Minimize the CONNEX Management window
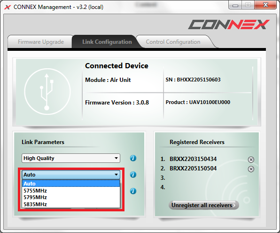 point(235,5)
